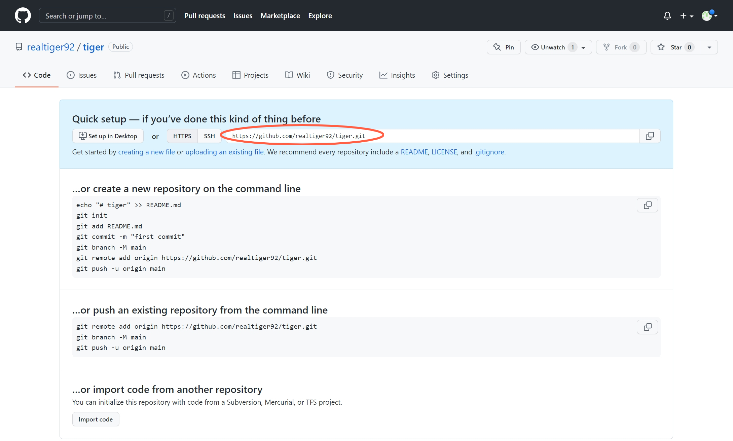Open the LICENSE link
733x441 pixels.
tap(444, 152)
